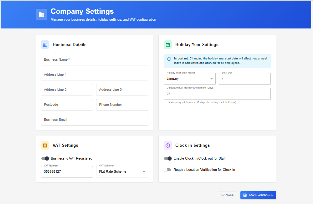Click the VAT Number field
313x204 pixels.
tap(67, 172)
